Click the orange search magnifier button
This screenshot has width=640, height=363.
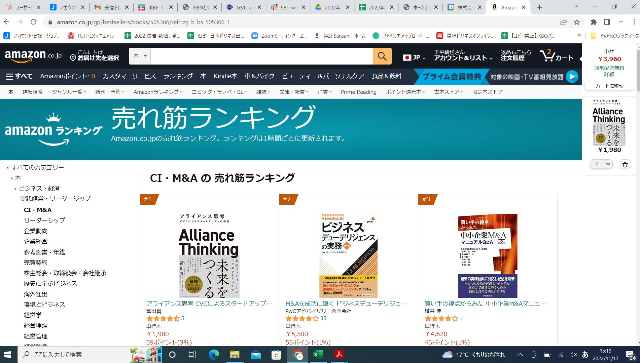382,56
